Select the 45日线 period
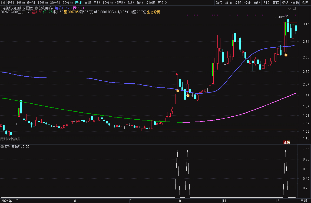Viewport: 311px width, 203px height. 120,3
